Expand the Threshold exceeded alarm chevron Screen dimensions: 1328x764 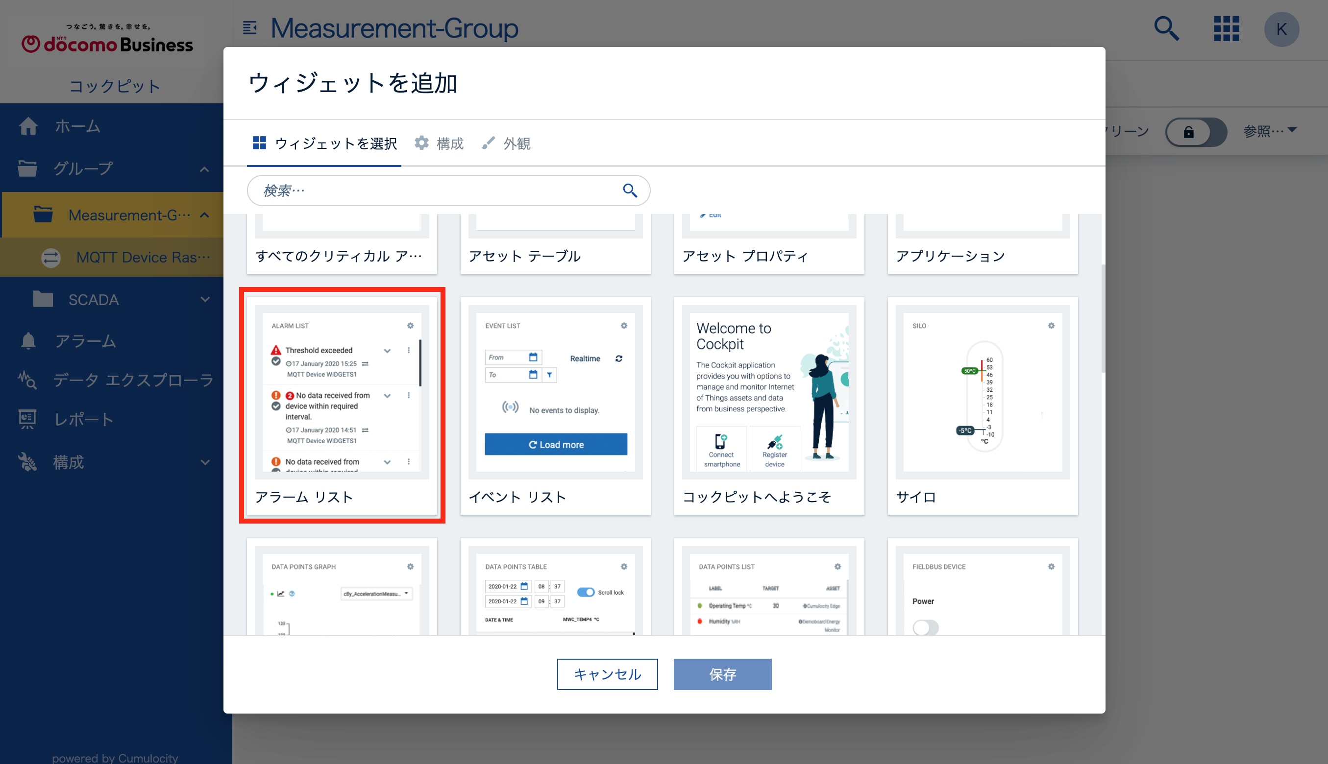[x=388, y=351]
